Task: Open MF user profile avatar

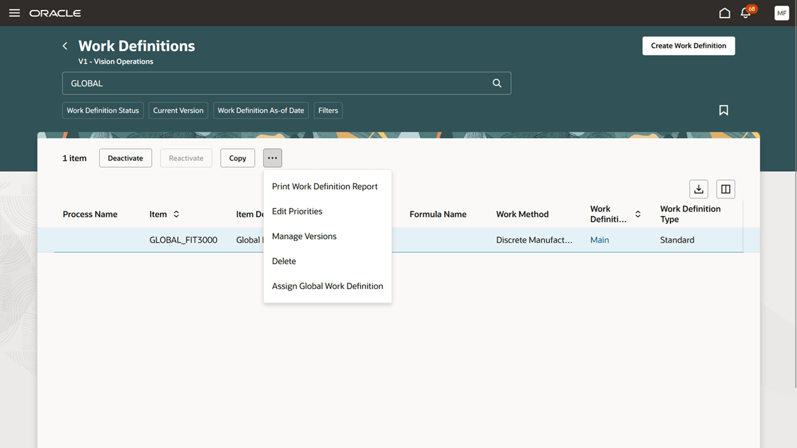Action: pos(781,13)
